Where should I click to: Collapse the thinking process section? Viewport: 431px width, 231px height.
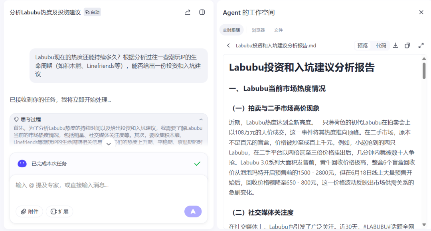point(201,119)
